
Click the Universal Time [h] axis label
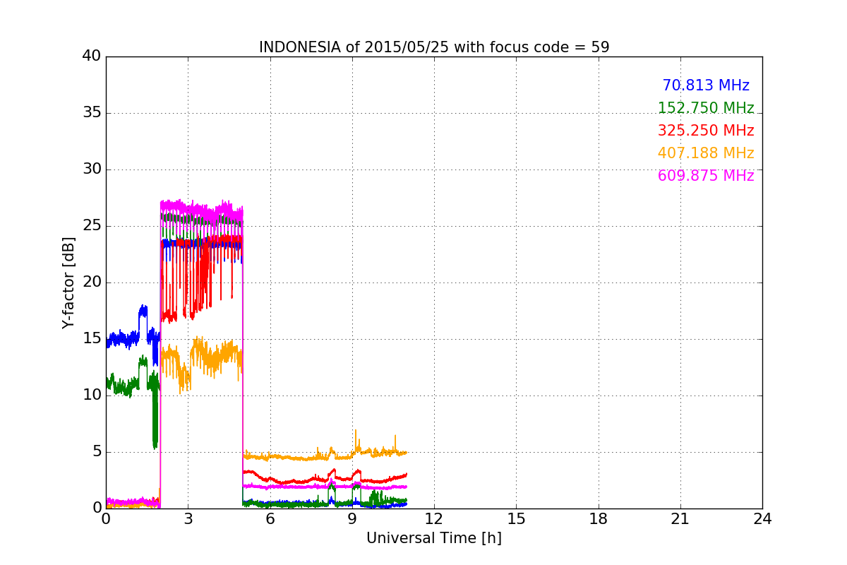point(434,538)
